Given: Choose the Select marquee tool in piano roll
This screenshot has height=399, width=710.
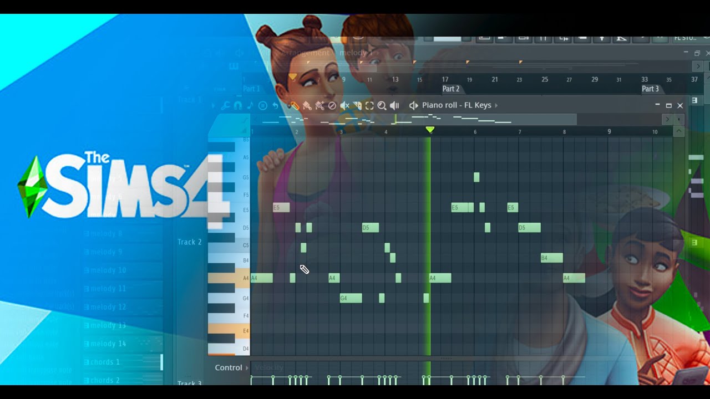Looking at the screenshot, I should tap(369, 105).
